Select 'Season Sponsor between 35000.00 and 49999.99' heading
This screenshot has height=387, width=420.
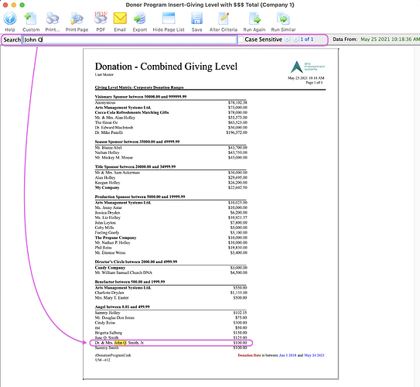point(137,142)
